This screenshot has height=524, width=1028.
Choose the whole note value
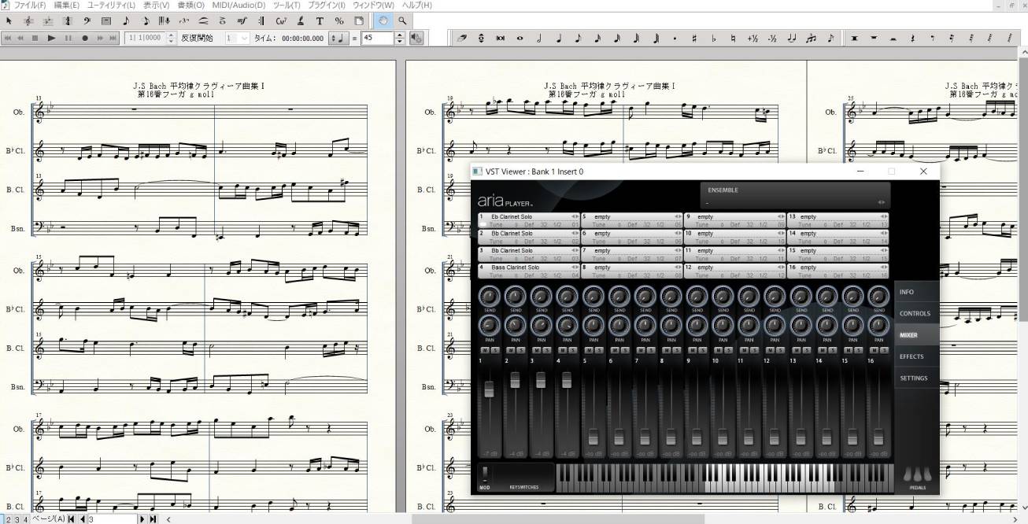520,38
